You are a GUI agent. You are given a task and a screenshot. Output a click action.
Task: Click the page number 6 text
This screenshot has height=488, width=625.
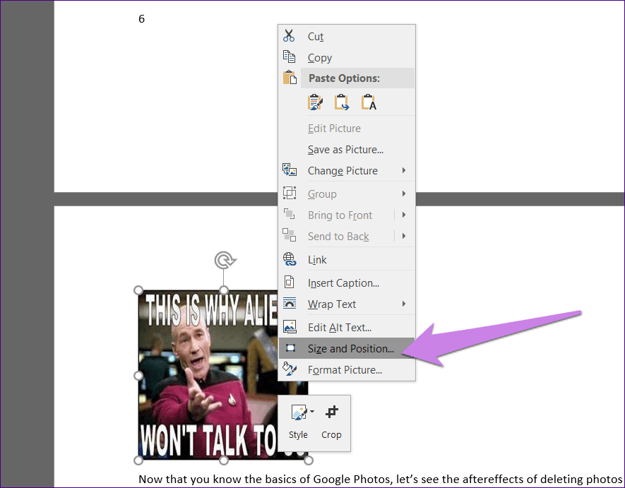tap(141, 19)
